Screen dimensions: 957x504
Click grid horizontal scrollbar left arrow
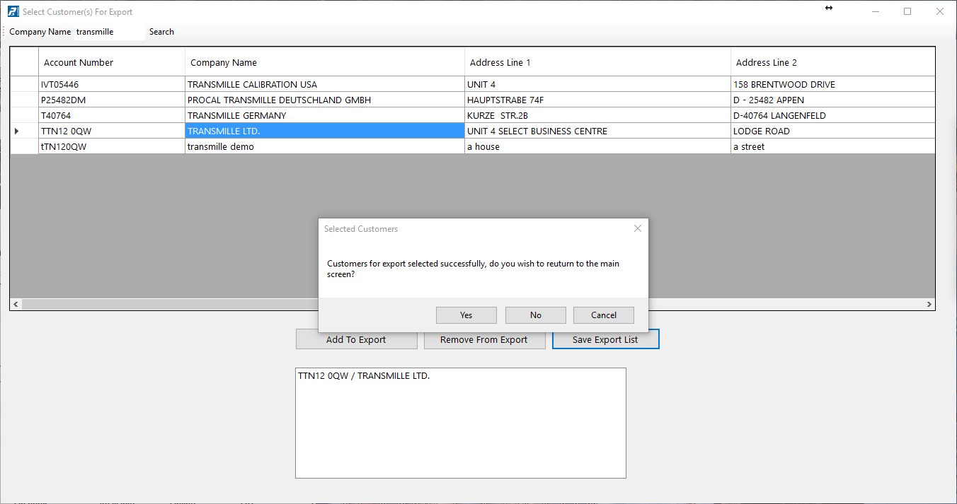[16, 304]
